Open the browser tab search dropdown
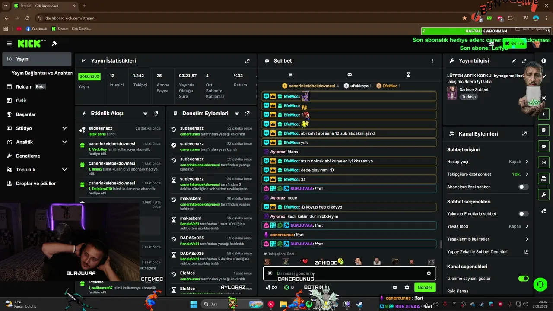Image resolution: width=553 pixels, height=311 pixels. pos(6,6)
